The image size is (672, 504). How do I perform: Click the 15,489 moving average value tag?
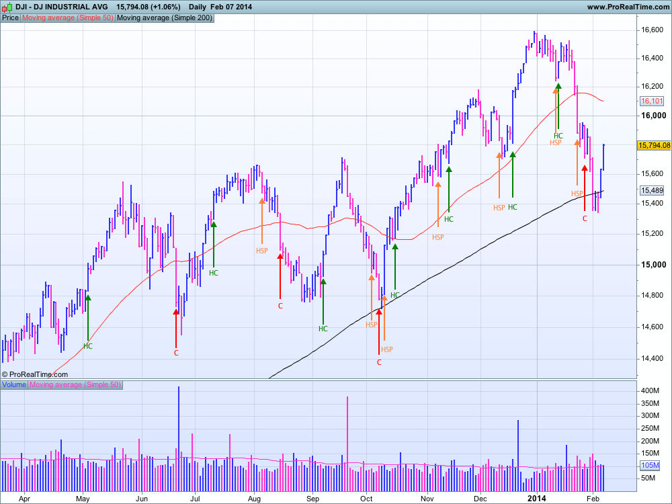point(652,190)
